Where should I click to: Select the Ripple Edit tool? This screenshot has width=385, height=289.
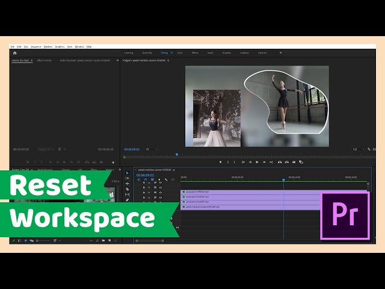(127, 184)
